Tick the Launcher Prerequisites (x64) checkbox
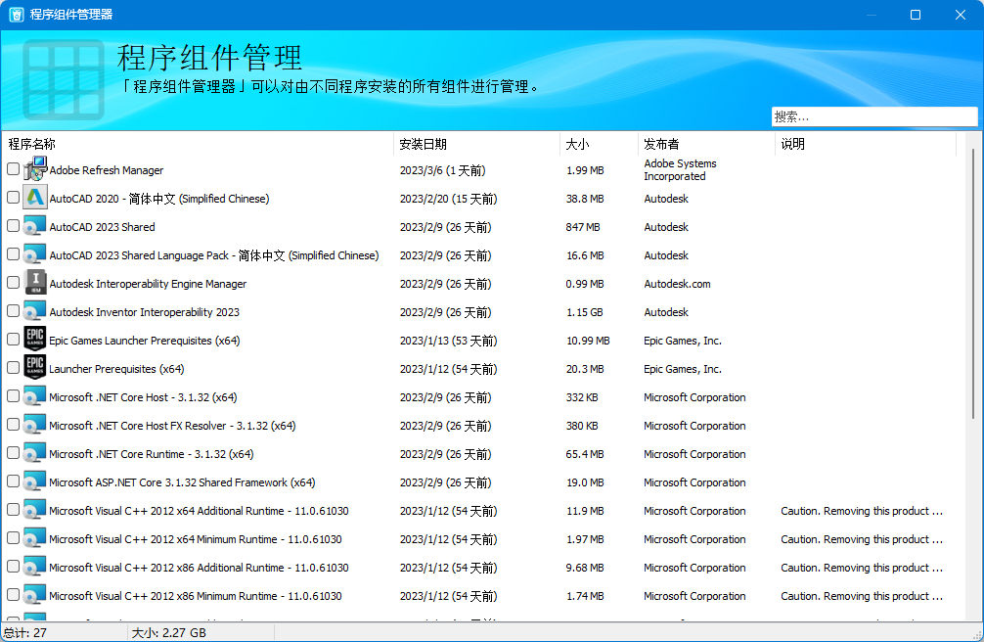This screenshot has height=642, width=984. point(13,367)
